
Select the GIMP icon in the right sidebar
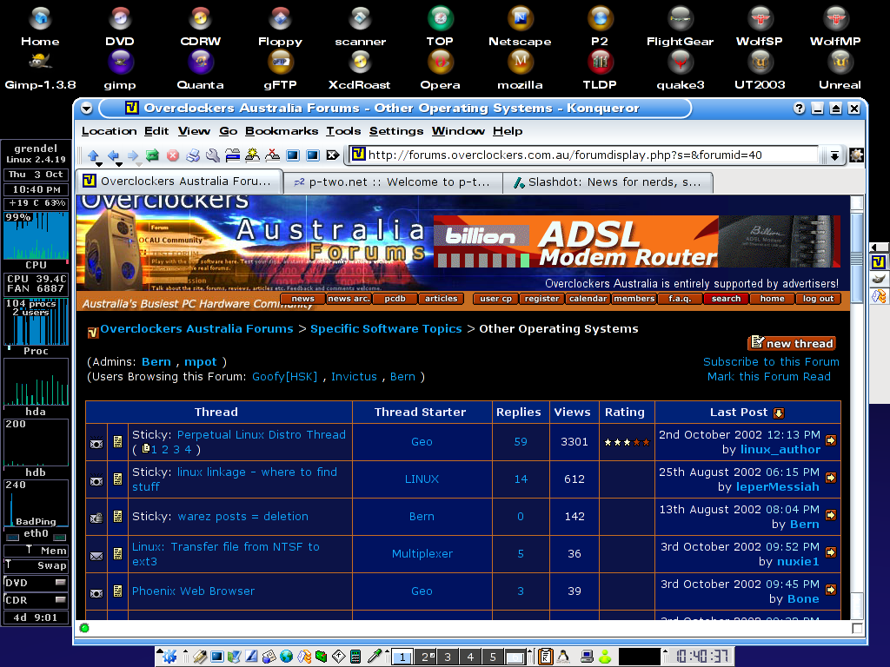pos(878,279)
